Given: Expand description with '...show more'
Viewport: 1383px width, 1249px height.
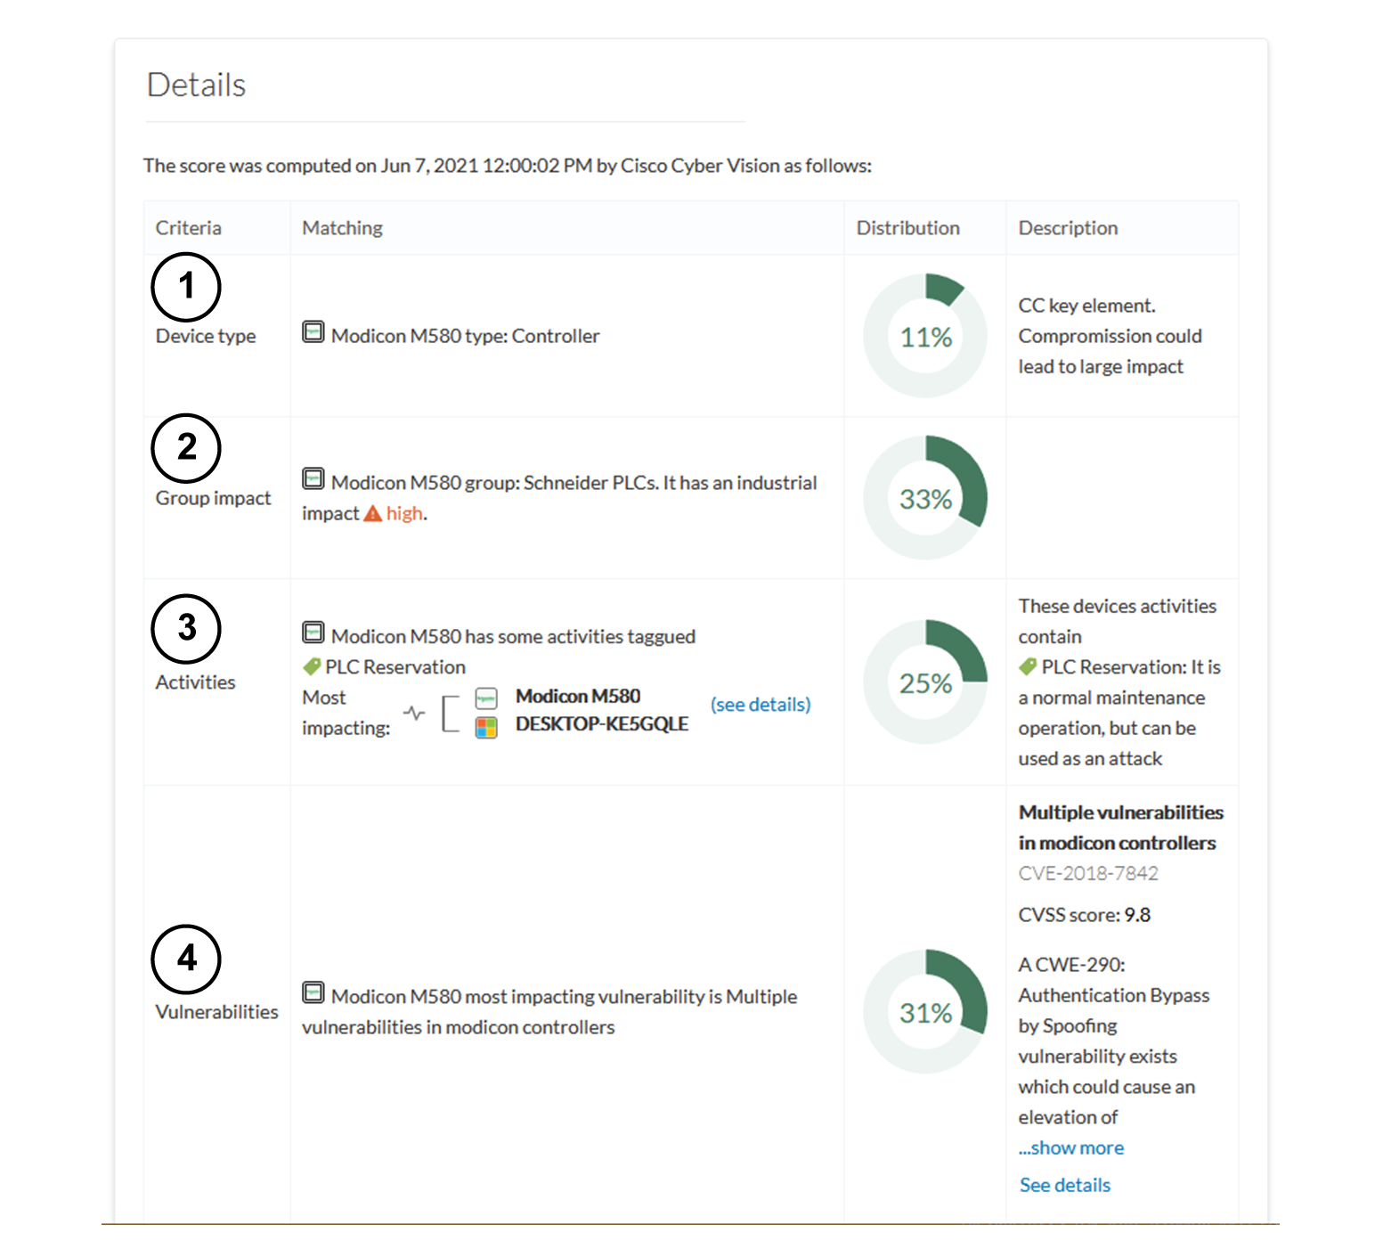Looking at the screenshot, I should 1071,1147.
